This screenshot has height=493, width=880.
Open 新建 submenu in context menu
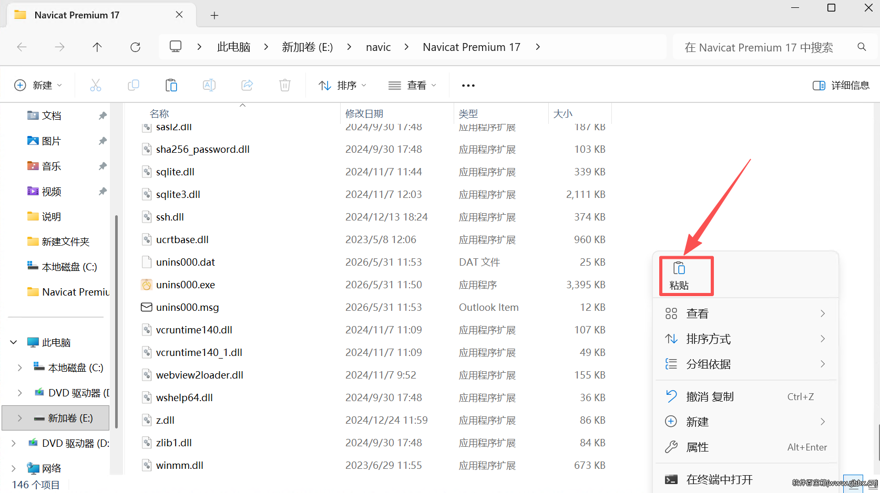pyautogui.click(x=745, y=422)
